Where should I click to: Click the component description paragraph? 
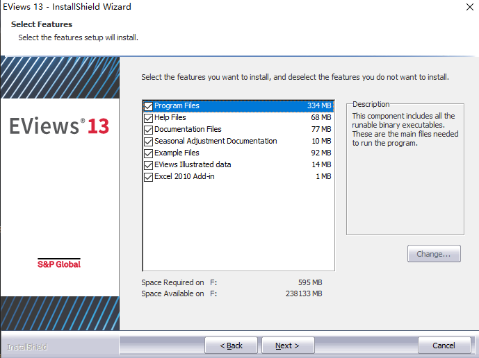pyautogui.click(x=405, y=130)
